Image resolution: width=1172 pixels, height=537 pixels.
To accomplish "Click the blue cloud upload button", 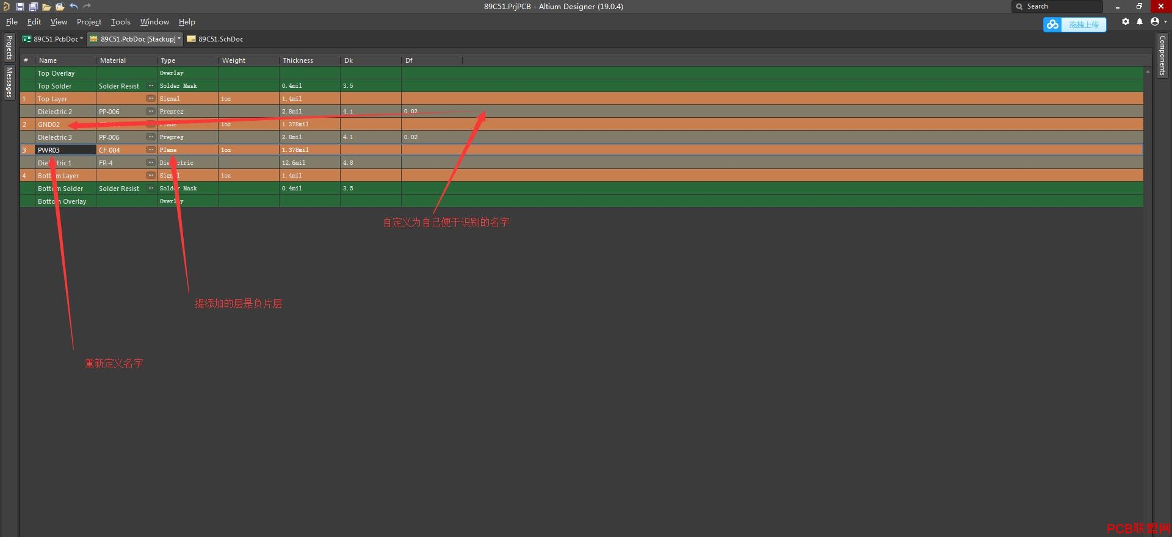I will coord(1074,24).
